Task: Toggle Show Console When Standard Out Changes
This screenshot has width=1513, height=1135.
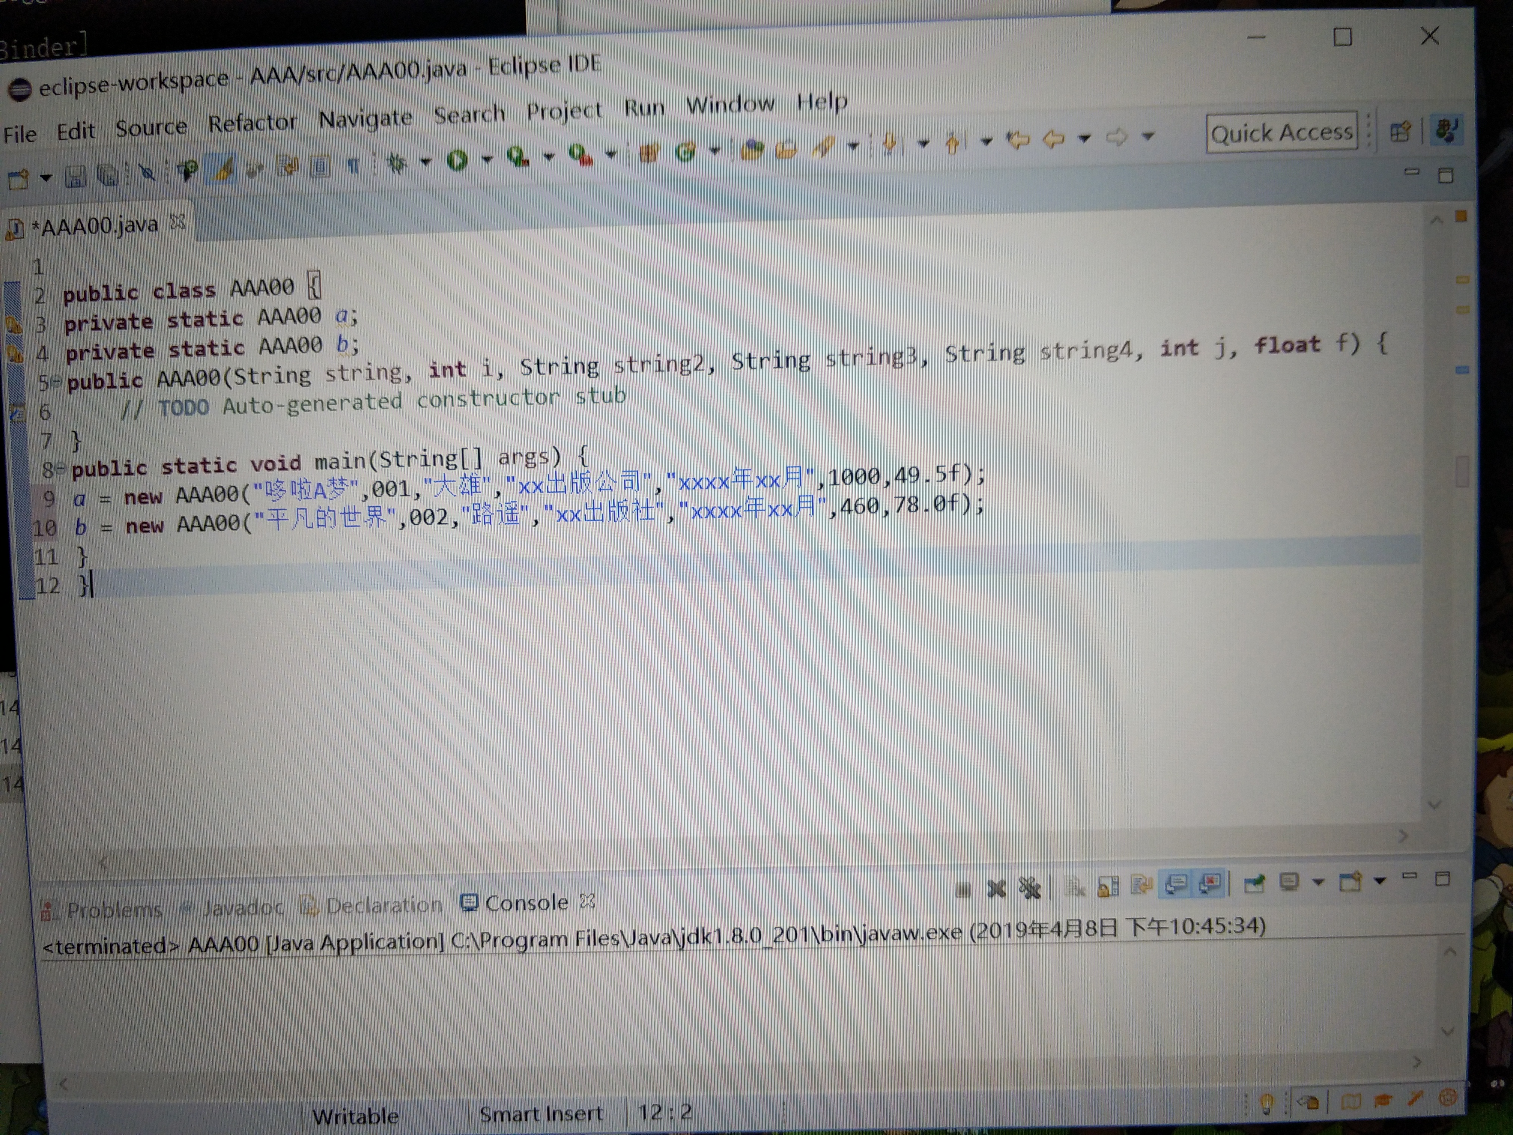Action: pos(1176,885)
